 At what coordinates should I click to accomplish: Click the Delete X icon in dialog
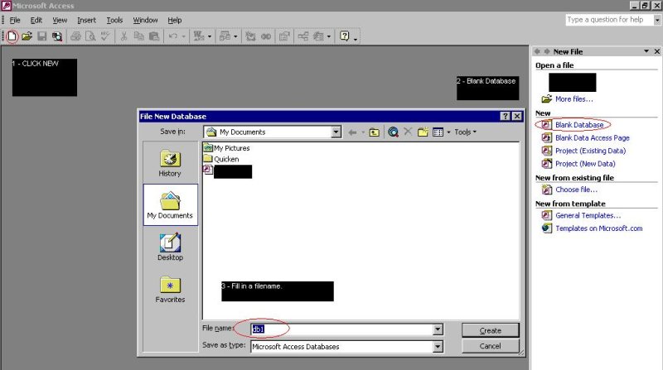click(x=408, y=132)
